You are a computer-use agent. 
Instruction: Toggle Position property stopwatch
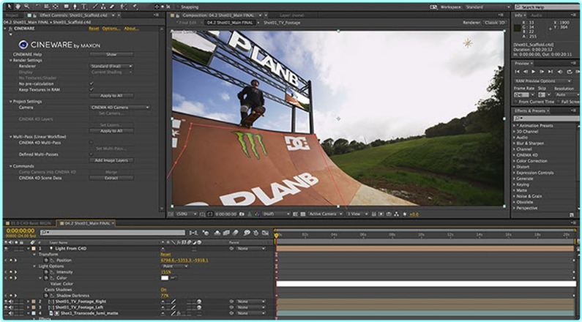[x=46, y=261]
